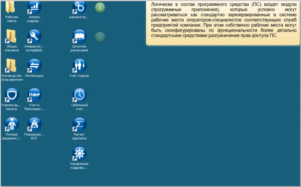Launch Компенсац… пакеты shield icon
The image size is (301, 187).
12,95
